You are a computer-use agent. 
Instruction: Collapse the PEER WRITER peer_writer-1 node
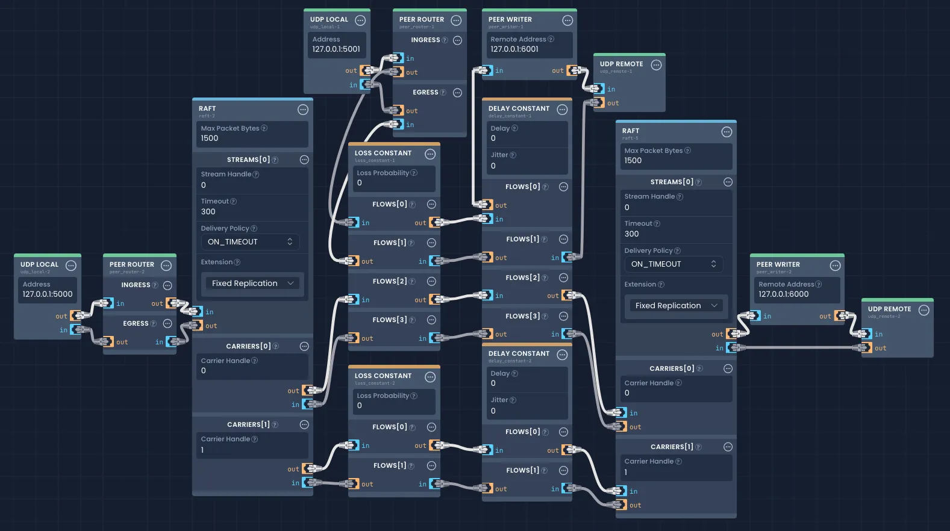pos(567,20)
